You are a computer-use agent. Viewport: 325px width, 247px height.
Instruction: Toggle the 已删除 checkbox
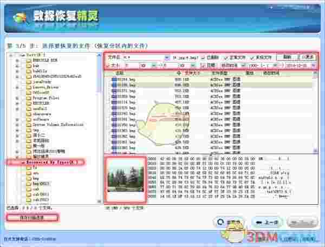[203, 57]
